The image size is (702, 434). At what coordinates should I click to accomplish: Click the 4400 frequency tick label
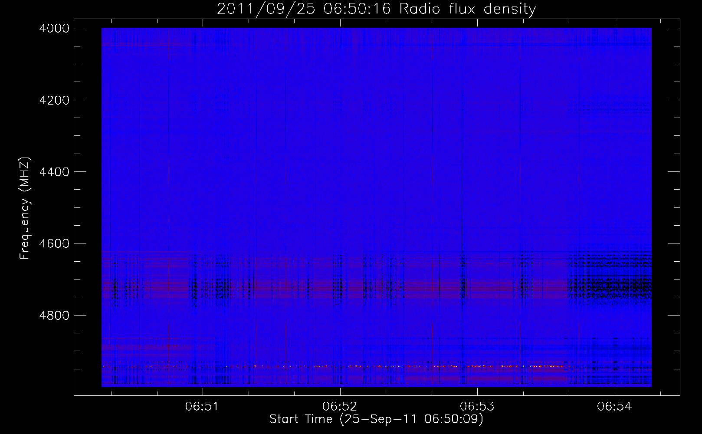(x=54, y=172)
